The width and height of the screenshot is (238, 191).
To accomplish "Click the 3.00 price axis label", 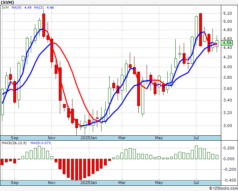I will [227, 126].
